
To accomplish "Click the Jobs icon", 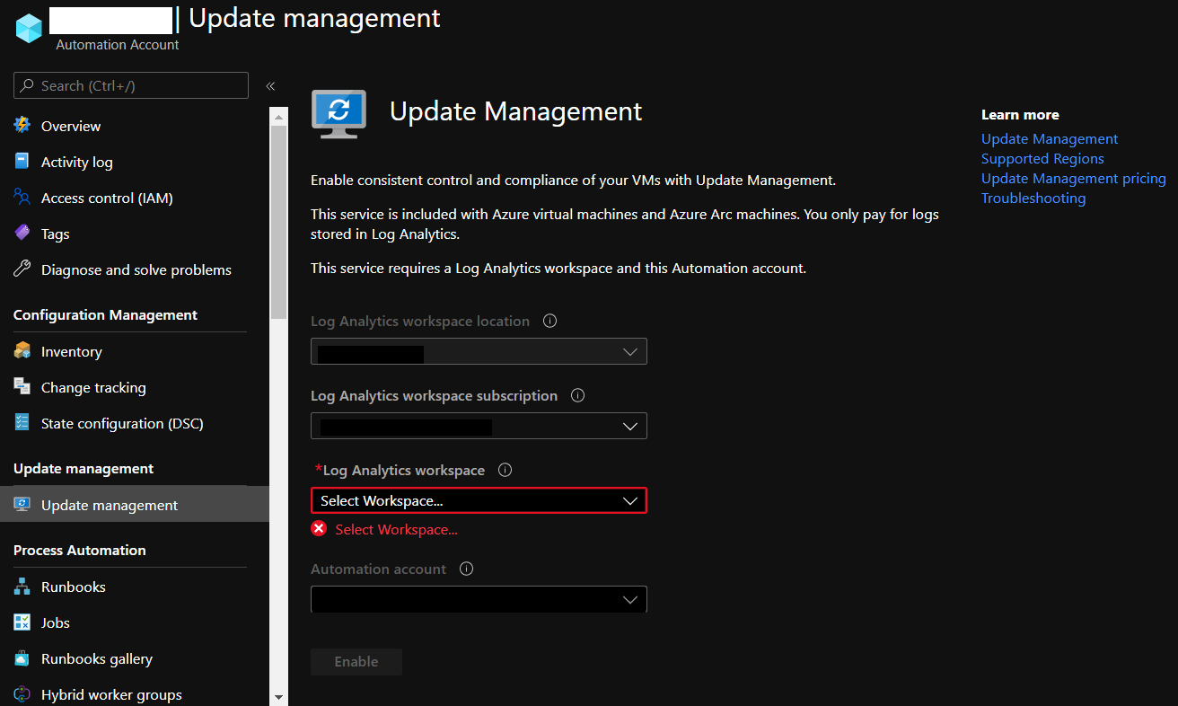I will 22,622.
